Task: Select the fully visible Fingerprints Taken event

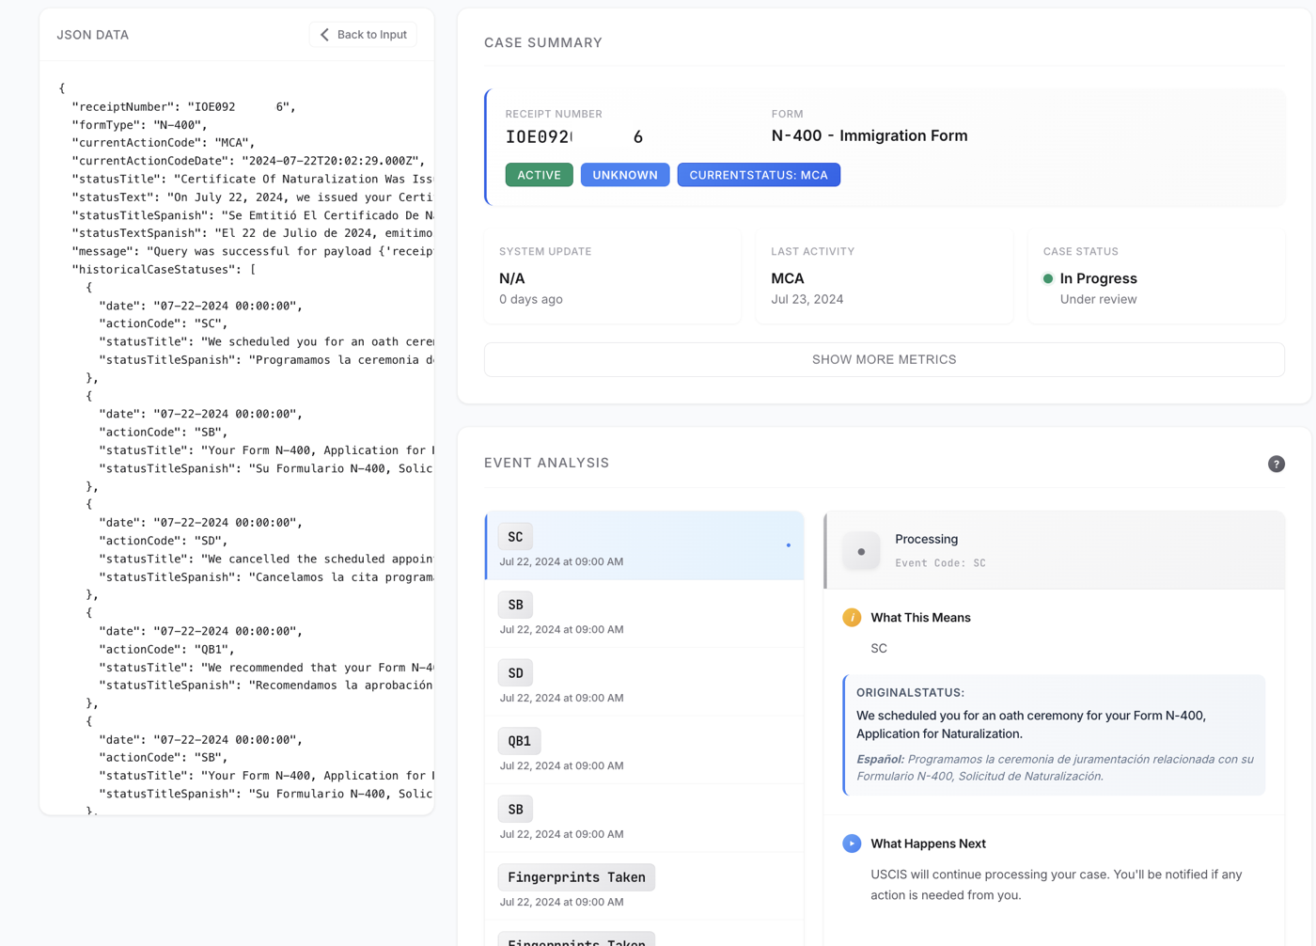Action: click(x=645, y=887)
